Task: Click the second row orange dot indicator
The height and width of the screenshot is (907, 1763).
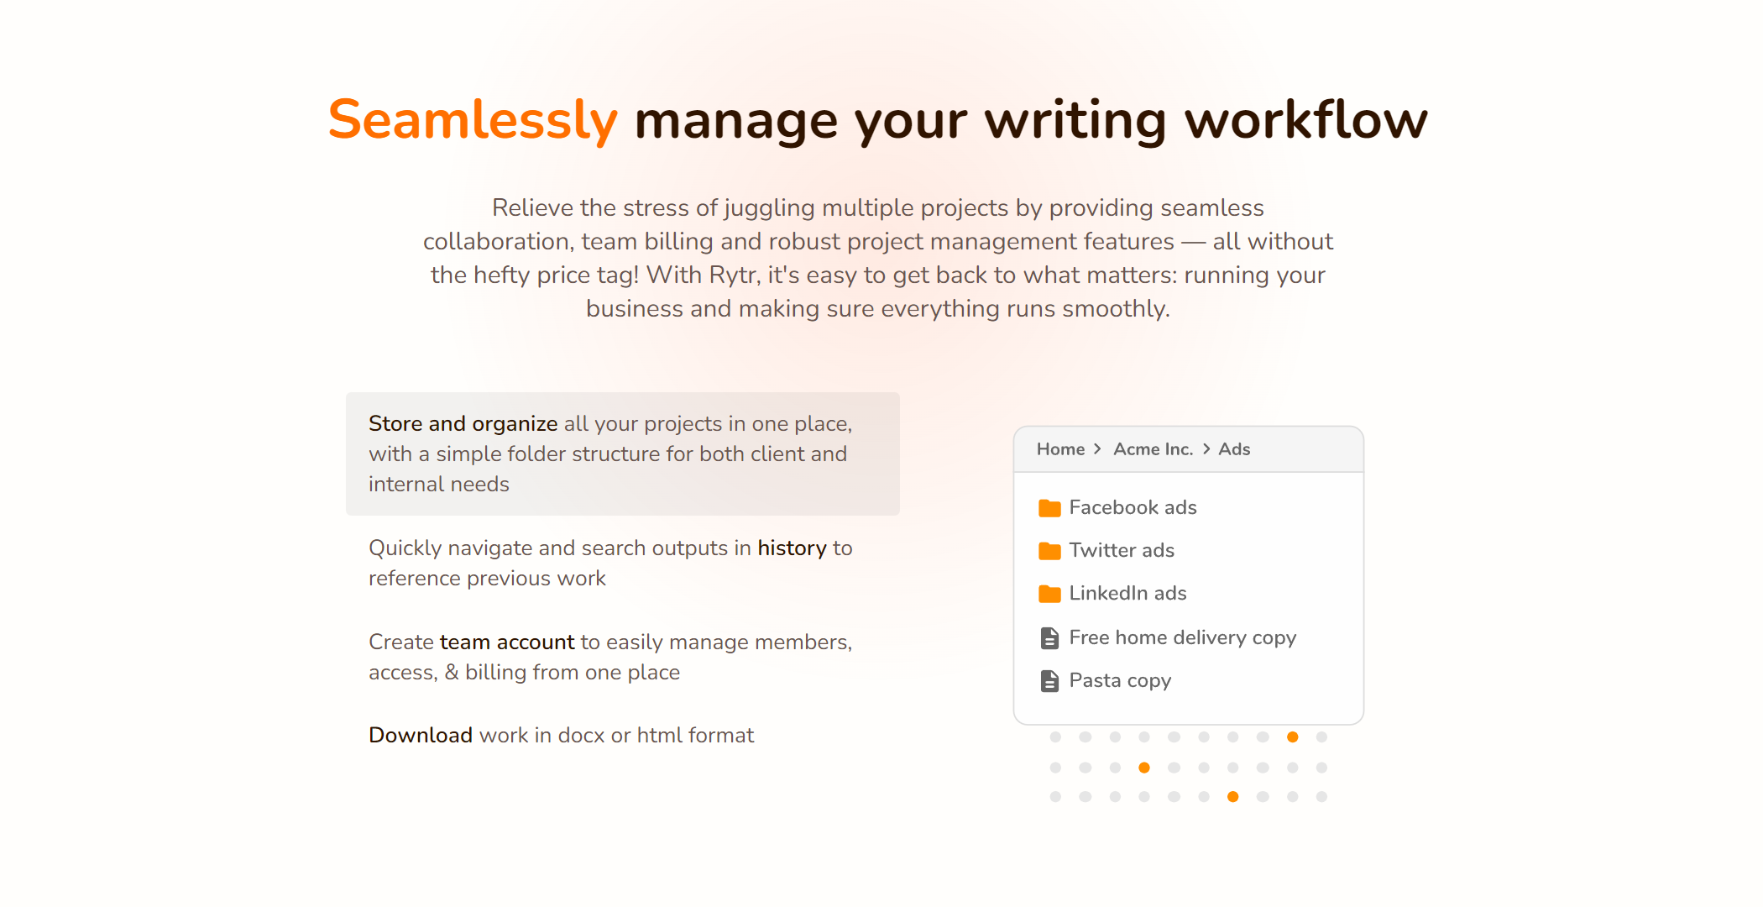Action: pyautogui.click(x=1141, y=765)
